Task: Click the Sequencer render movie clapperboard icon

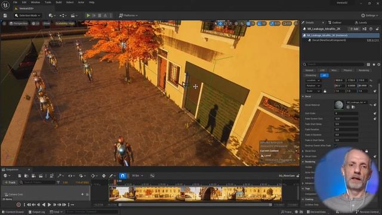Action: click(x=41, y=176)
